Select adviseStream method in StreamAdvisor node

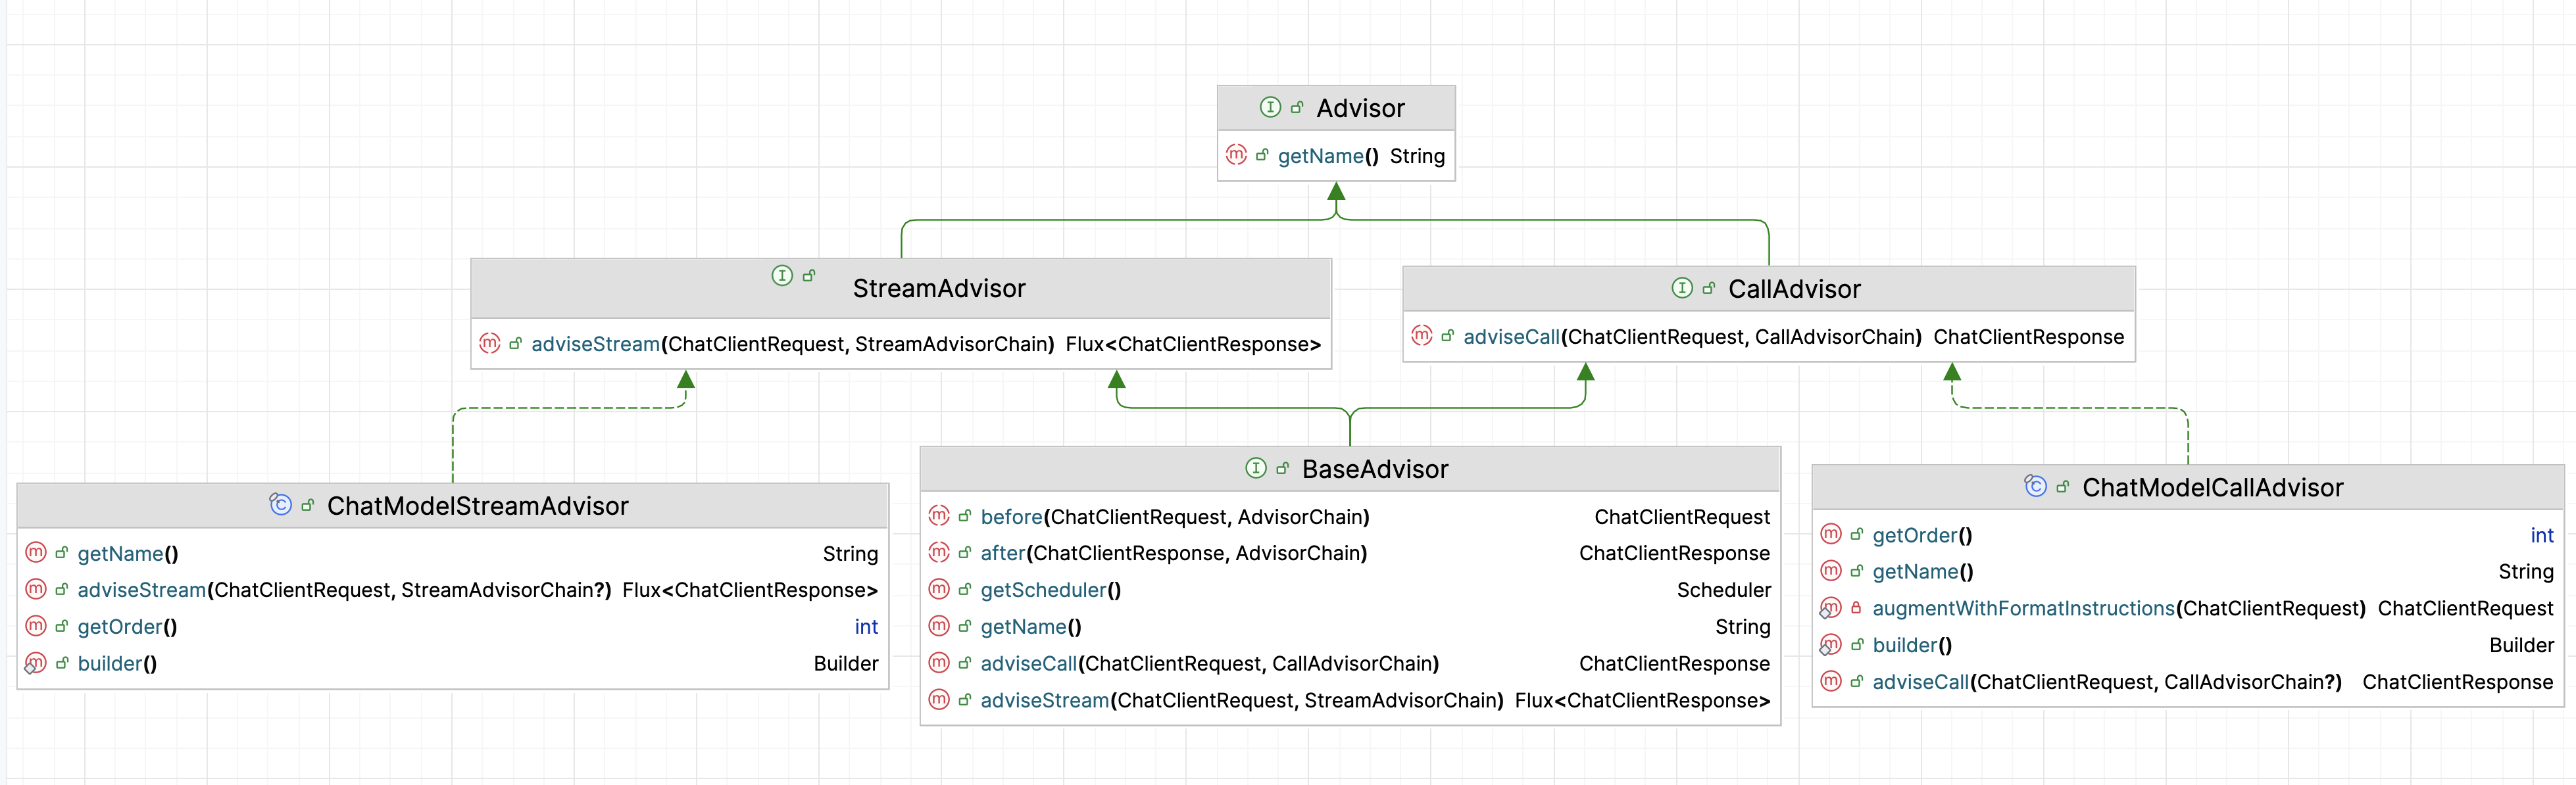click(x=595, y=344)
